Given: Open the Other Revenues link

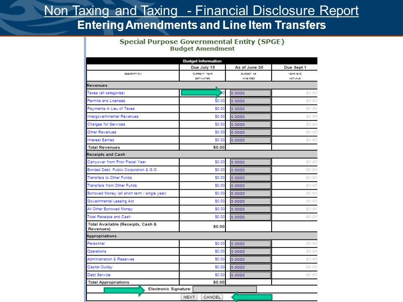Looking at the screenshot, I should (102, 132).
